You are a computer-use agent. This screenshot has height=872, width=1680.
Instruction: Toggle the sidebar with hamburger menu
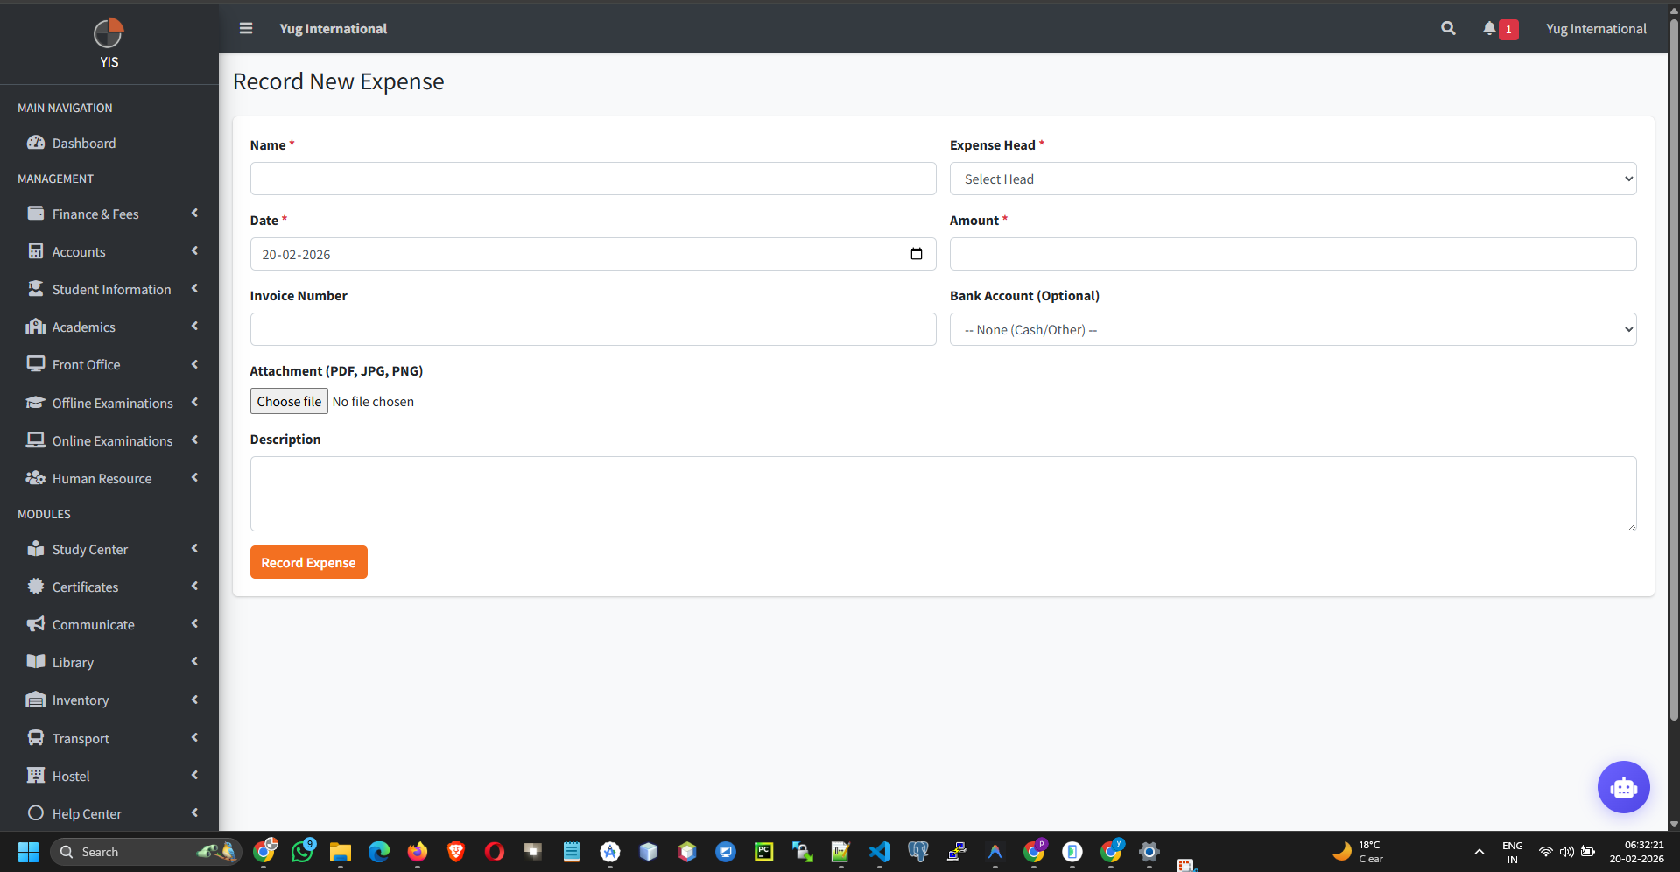pos(245,28)
